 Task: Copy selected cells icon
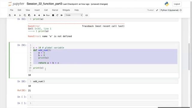[25, 15]
